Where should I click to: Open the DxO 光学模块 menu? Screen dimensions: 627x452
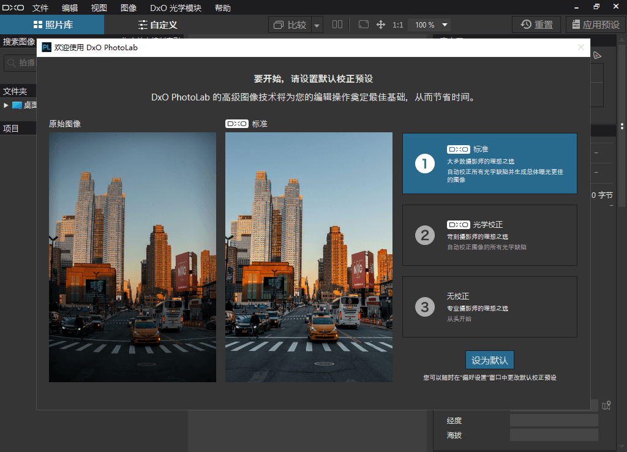176,8
